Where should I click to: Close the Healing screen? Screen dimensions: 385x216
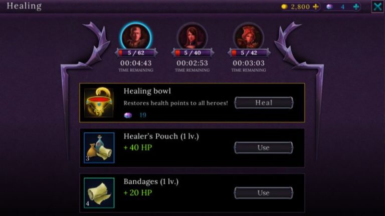click(377, 6)
